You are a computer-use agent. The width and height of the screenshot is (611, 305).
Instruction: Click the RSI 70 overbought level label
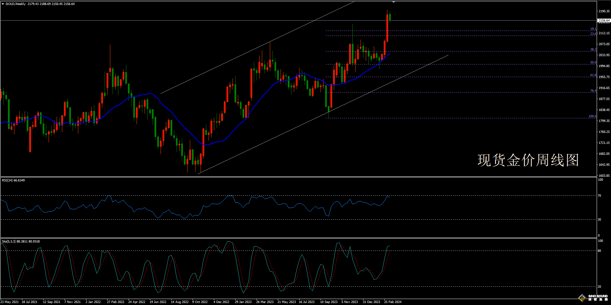600,196
